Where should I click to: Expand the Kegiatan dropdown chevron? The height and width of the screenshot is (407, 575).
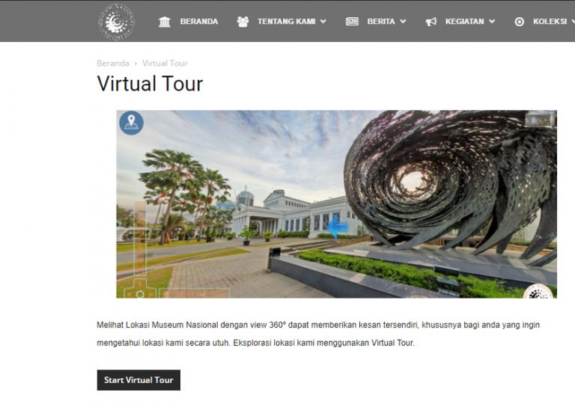(492, 22)
